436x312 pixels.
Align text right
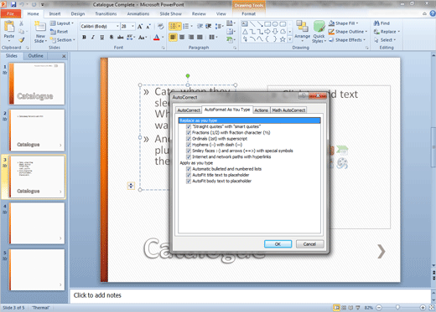(191, 37)
